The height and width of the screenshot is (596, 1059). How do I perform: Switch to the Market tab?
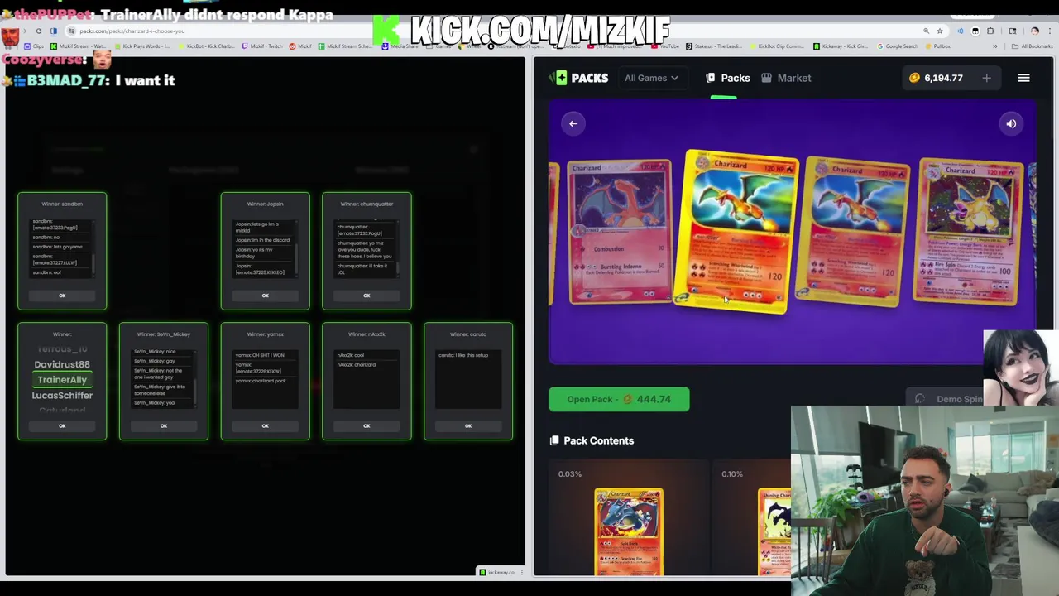click(x=786, y=78)
